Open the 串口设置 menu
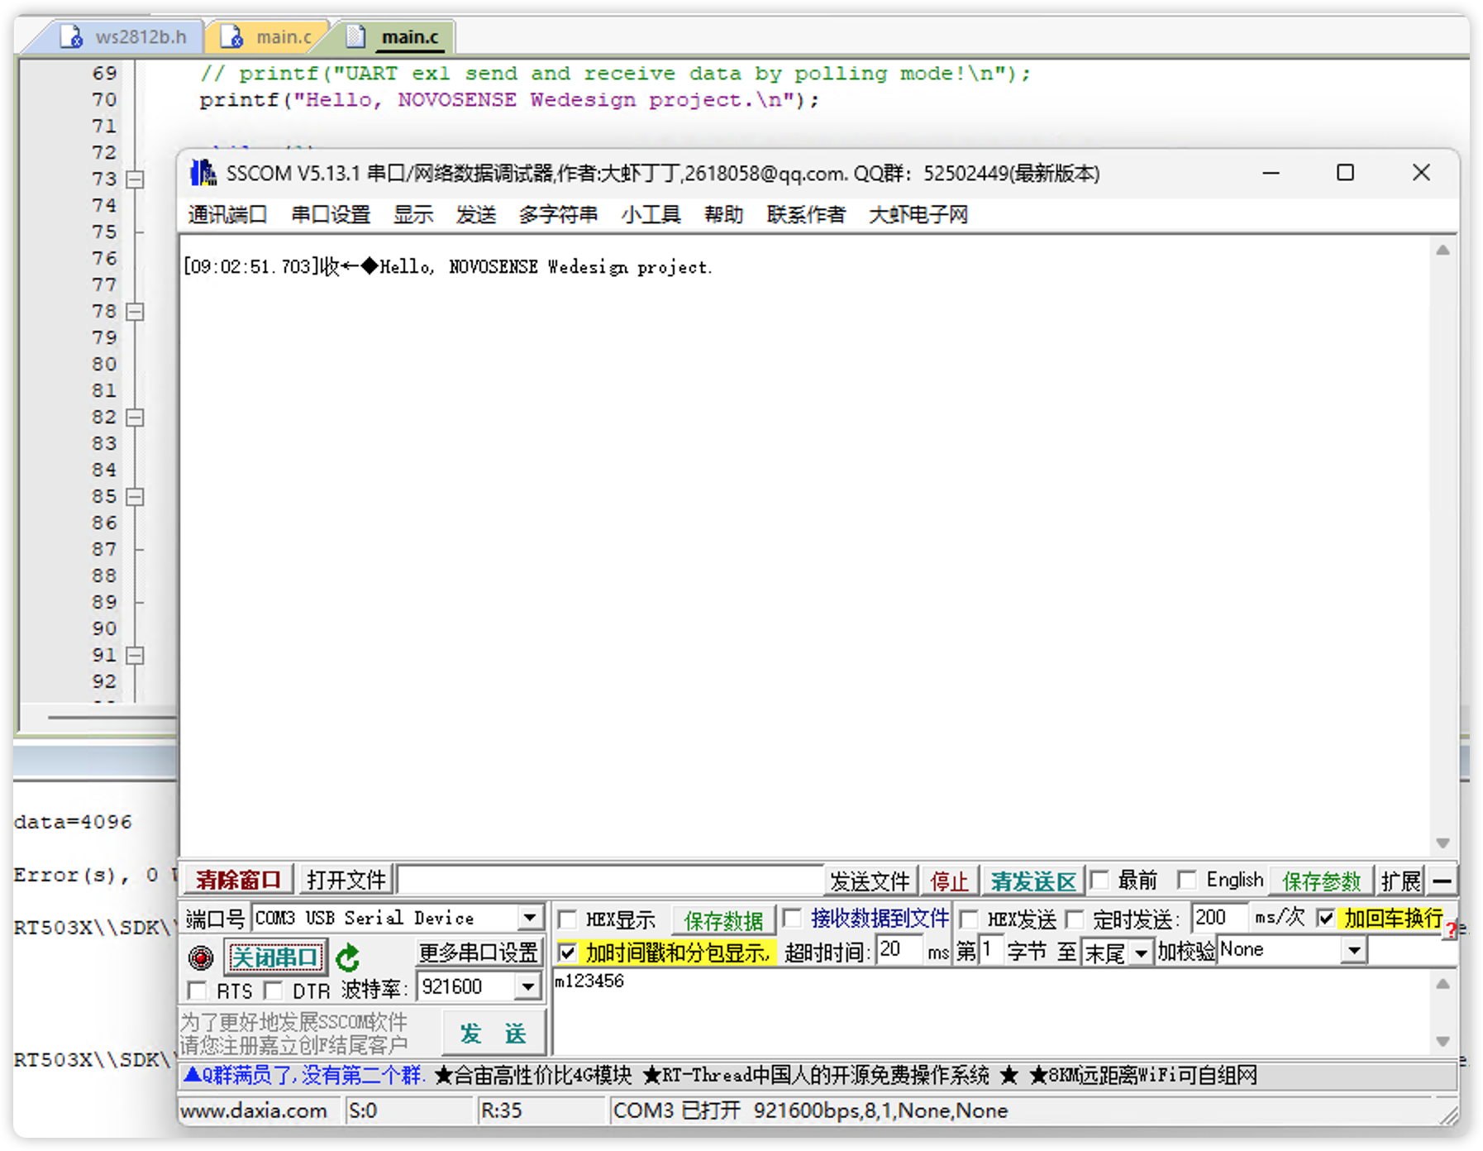The height and width of the screenshot is (1151, 1483). (x=331, y=215)
